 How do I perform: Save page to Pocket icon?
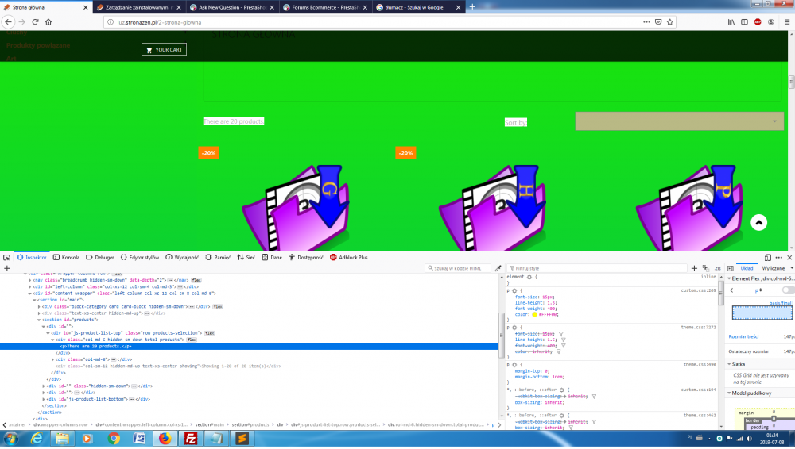coord(658,21)
